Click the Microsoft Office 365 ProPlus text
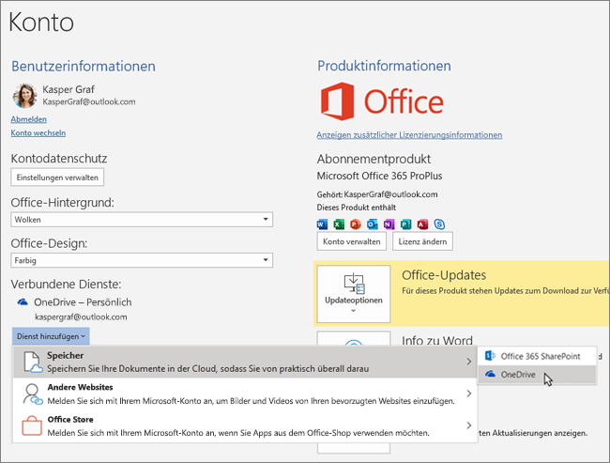Screen dimensions: 610x463 (x=379, y=176)
